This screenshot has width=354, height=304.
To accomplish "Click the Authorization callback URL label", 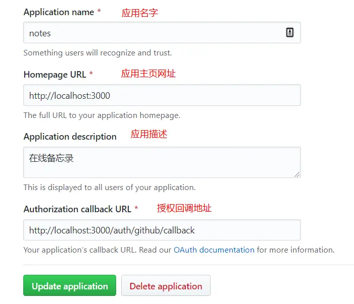I will (x=77, y=209).
